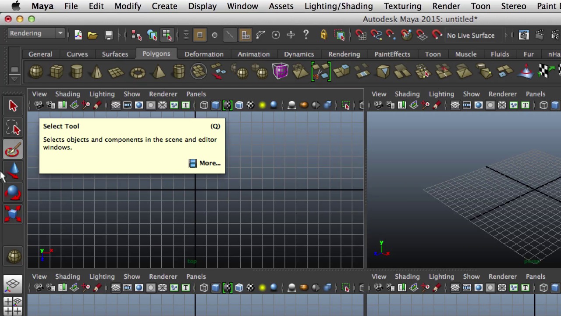
Task: Choose the Scale tool in the toolbox
Action: [13, 214]
